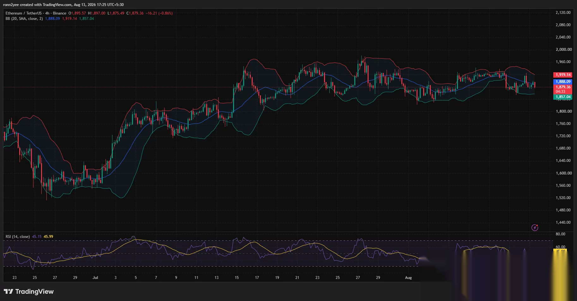
Task: Click the 1,960.00 price axis label
Action: click(563, 62)
